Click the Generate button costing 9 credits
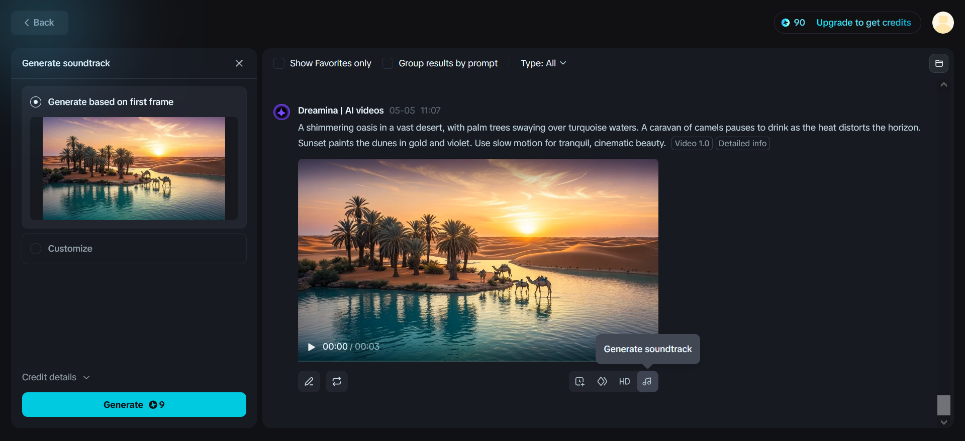Image resolution: width=965 pixels, height=441 pixels. [x=134, y=404]
